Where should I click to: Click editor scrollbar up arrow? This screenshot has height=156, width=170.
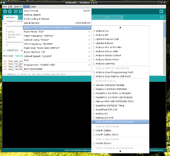[165, 21]
